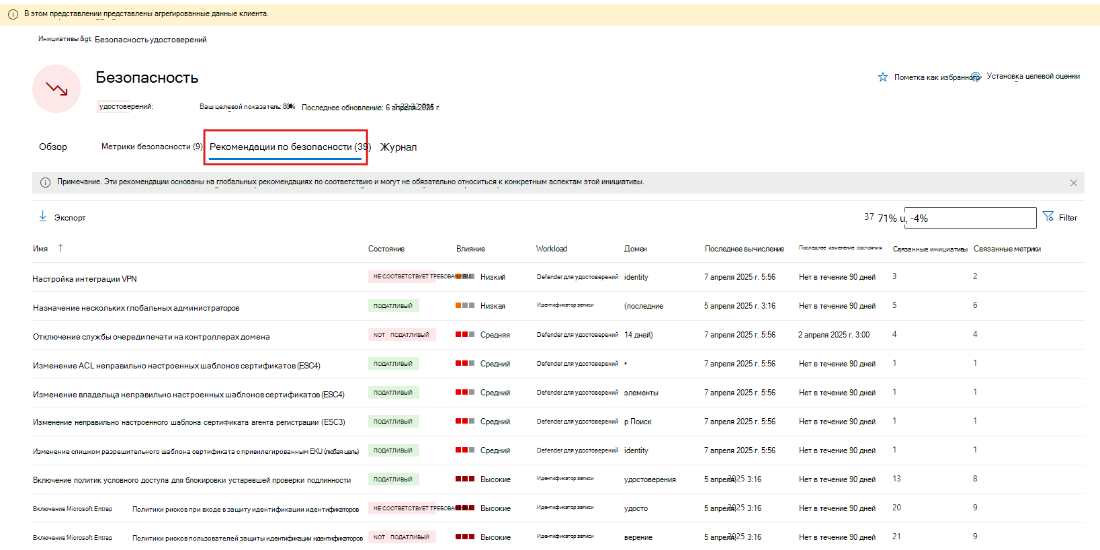The image size is (1100, 550).
Task: Switch to the Журнал tab
Action: pos(398,147)
